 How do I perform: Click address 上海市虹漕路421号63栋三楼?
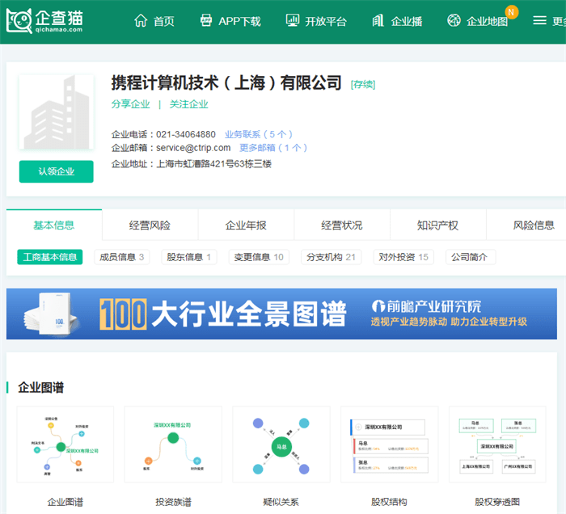pos(213,164)
